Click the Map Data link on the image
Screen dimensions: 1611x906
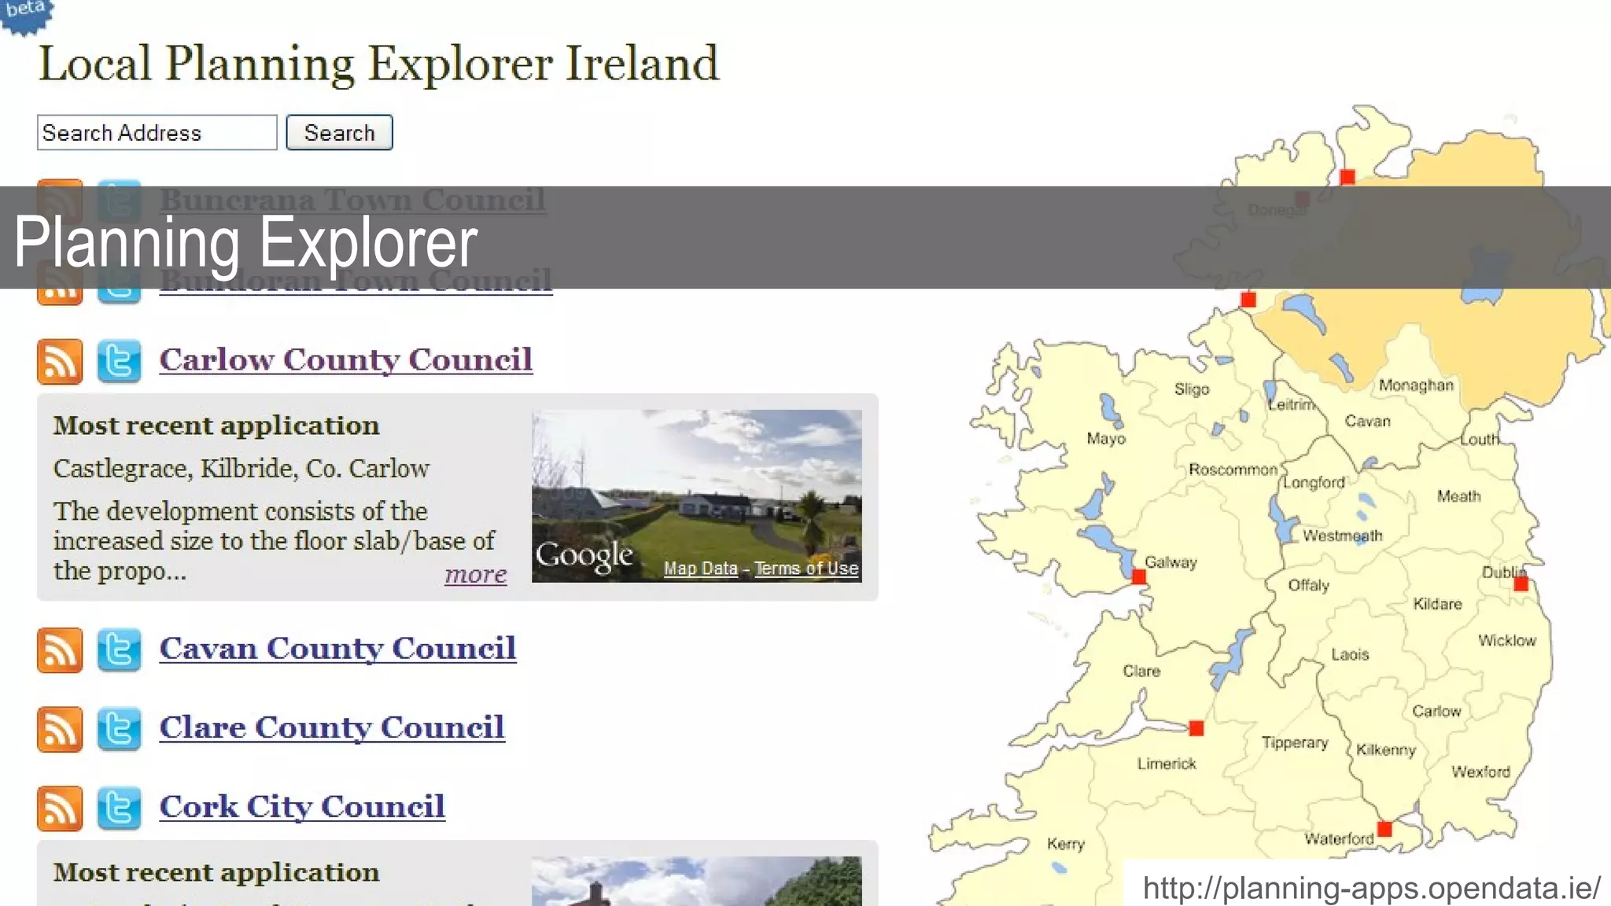pos(700,569)
